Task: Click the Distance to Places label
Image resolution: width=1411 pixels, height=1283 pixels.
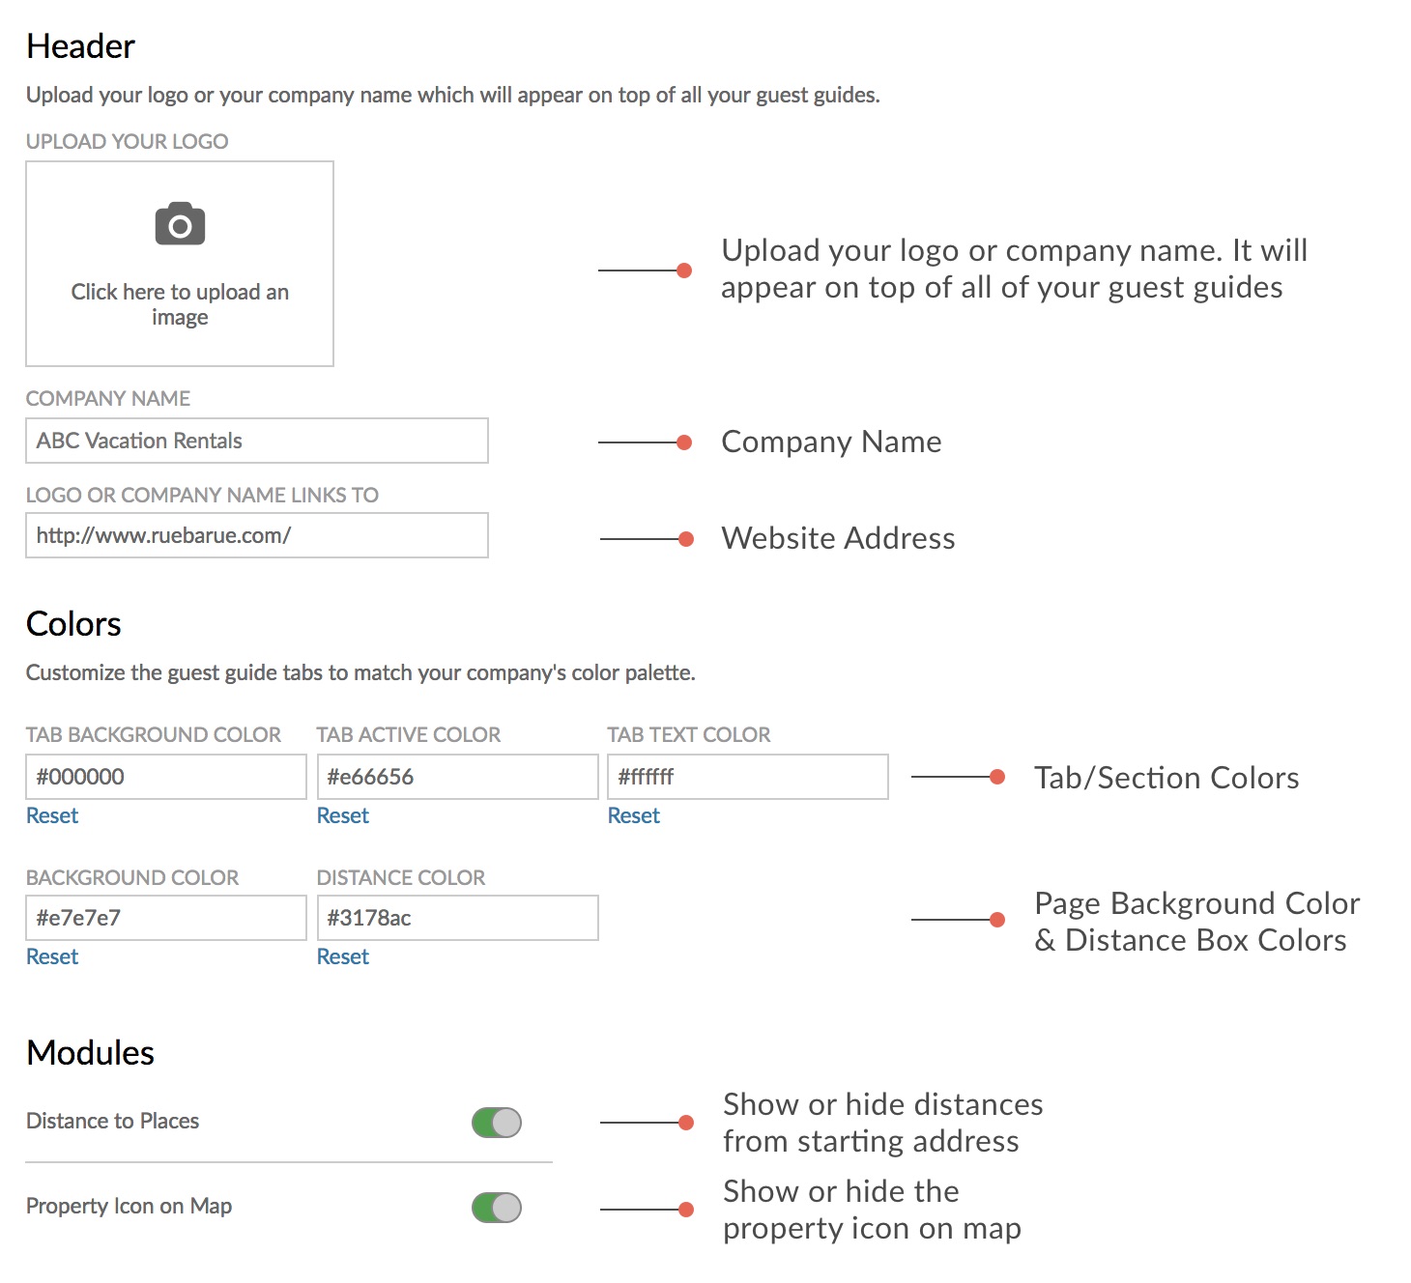Action: pos(112,1121)
